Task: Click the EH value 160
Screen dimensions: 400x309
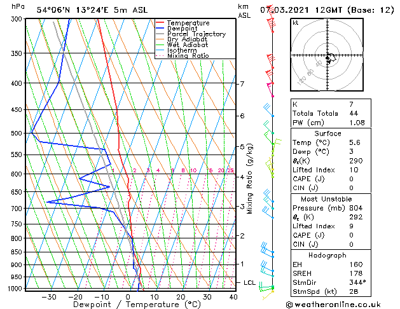Action: pos(356,264)
